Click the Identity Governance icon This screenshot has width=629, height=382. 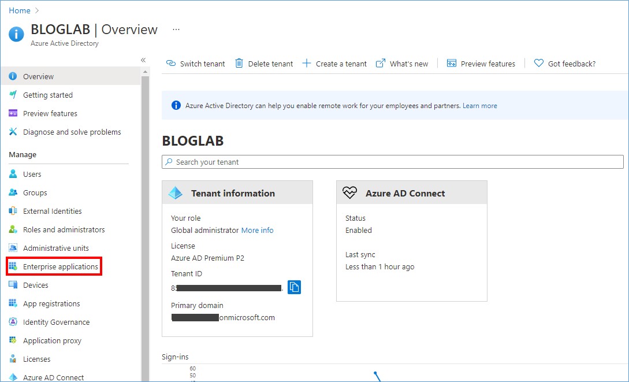pyautogui.click(x=13, y=322)
